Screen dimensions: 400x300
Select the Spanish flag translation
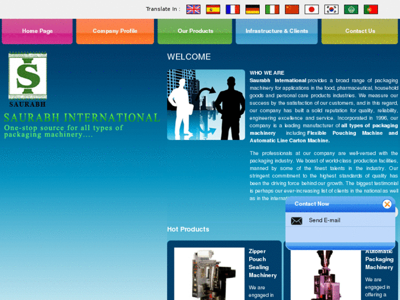pos(213,9)
